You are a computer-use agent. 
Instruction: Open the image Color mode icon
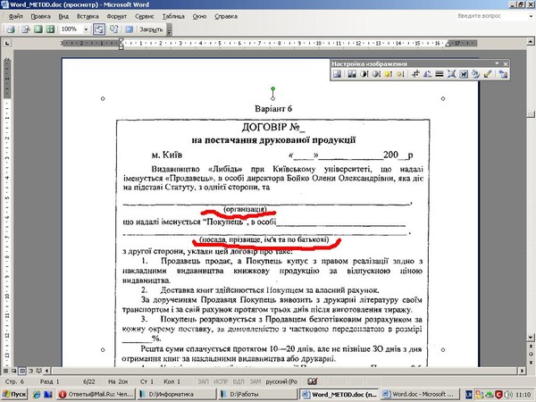point(352,74)
